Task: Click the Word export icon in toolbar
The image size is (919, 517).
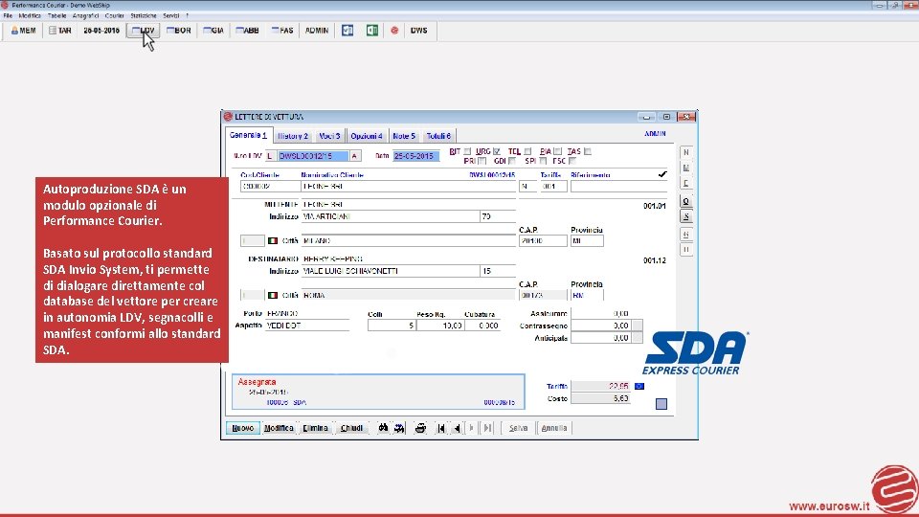Action: [347, 31]
